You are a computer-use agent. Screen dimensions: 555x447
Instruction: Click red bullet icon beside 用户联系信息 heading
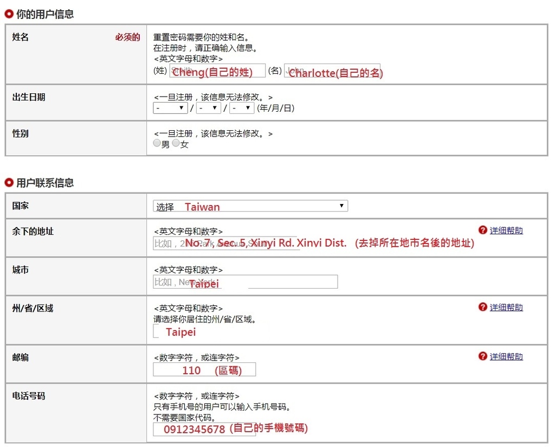(9, 183)
